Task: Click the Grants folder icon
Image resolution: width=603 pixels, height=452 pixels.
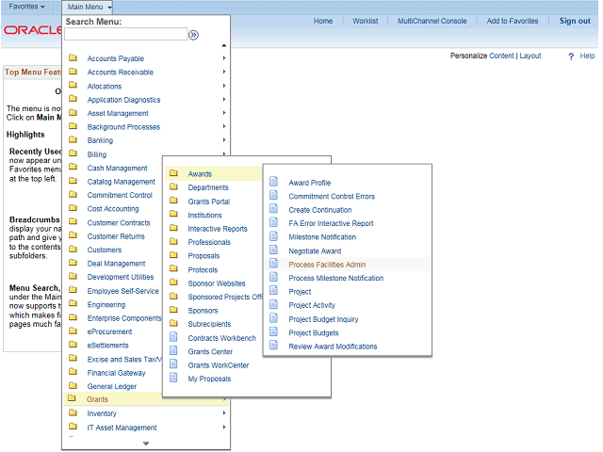Action: click(x=73, y=399)
